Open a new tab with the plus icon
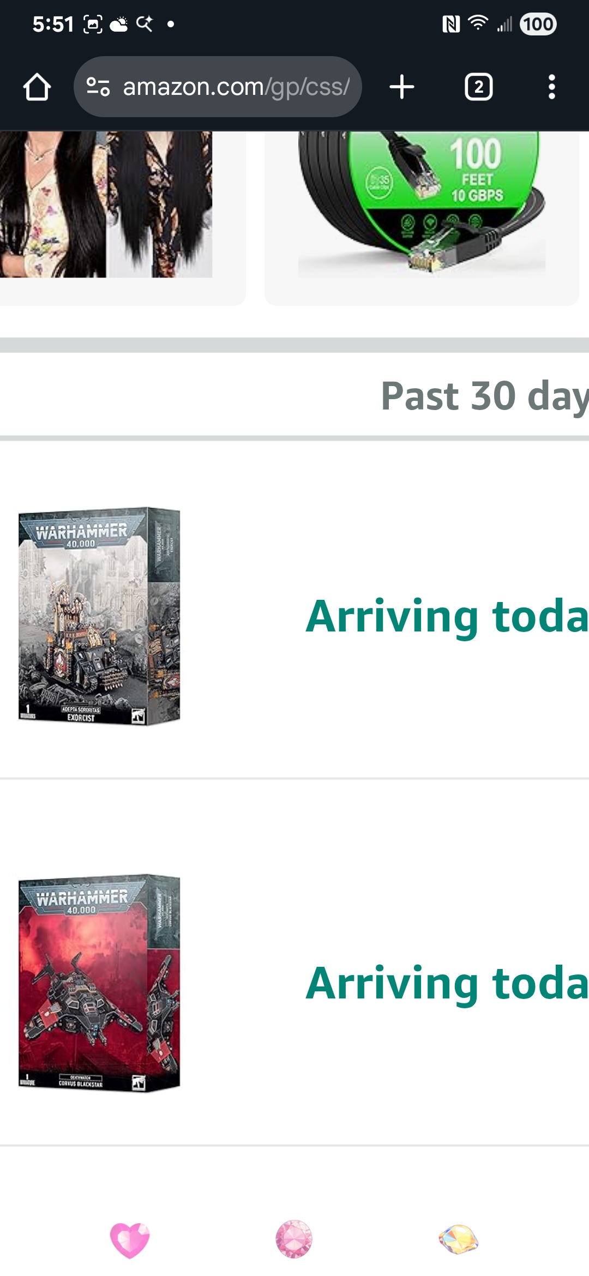The image size is (589, 1276). pos(402,87)
